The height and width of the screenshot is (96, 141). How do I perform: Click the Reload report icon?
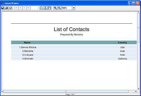pyautogui.click(x=11, y=8)
